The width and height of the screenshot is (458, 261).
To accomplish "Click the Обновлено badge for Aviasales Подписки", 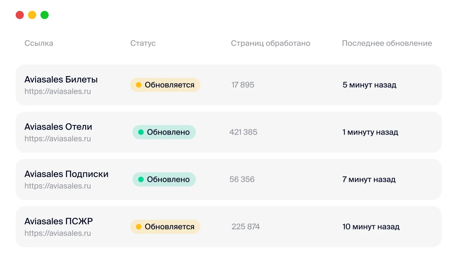I will coord(164,180).
